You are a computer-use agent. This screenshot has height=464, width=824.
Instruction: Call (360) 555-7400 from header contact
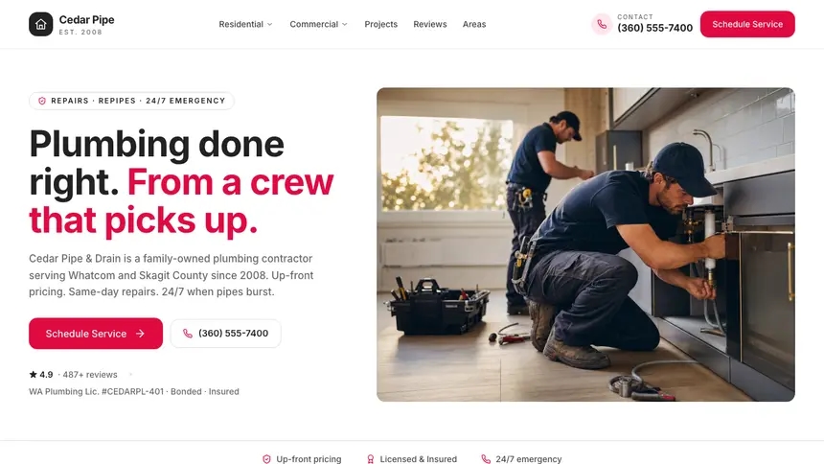point(654,28)
